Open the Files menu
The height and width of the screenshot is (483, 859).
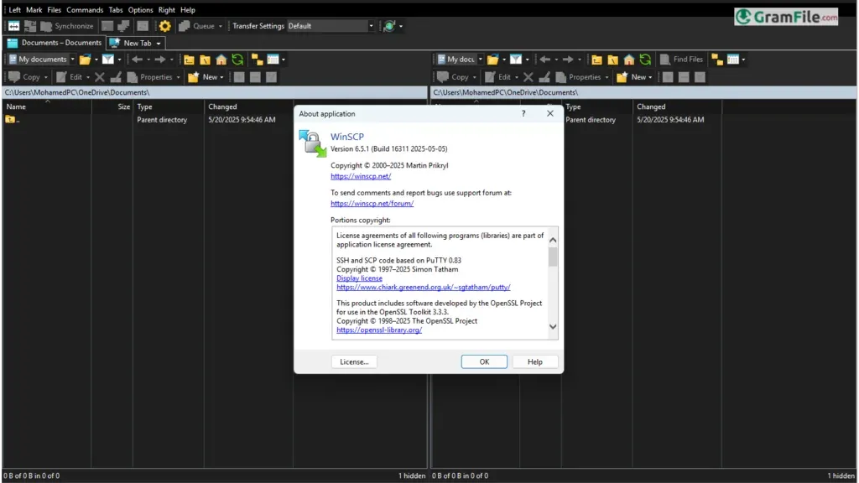[55, 10]
